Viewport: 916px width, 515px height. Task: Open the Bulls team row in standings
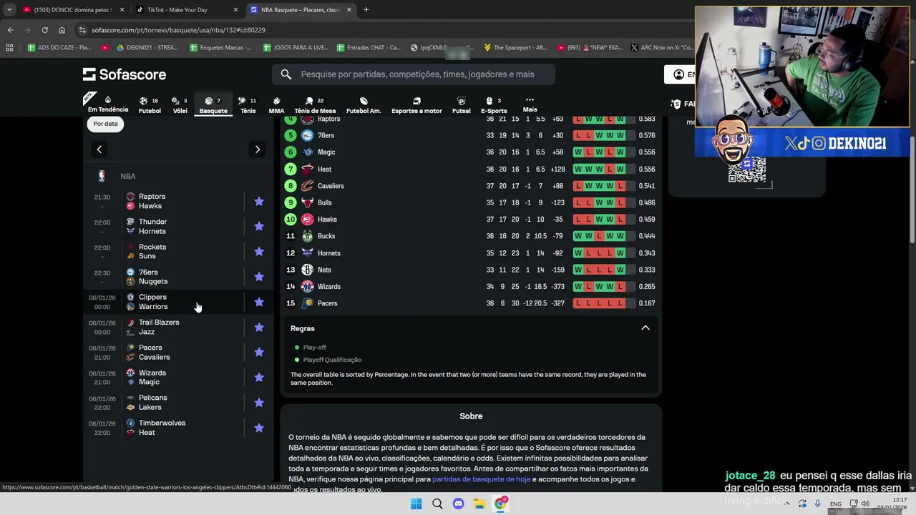pos(471,202)
